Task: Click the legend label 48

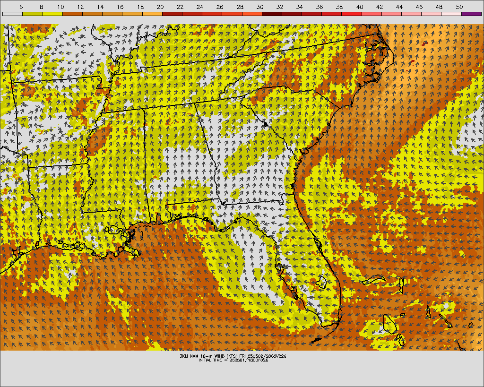Action: pos(439,7)
